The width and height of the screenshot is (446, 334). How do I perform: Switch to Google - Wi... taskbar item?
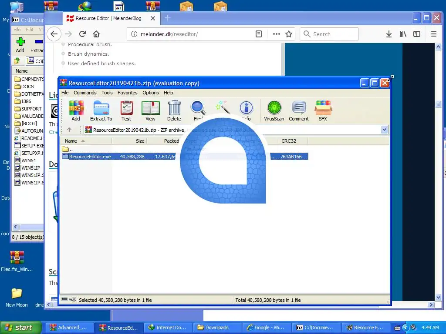[266, 327]
